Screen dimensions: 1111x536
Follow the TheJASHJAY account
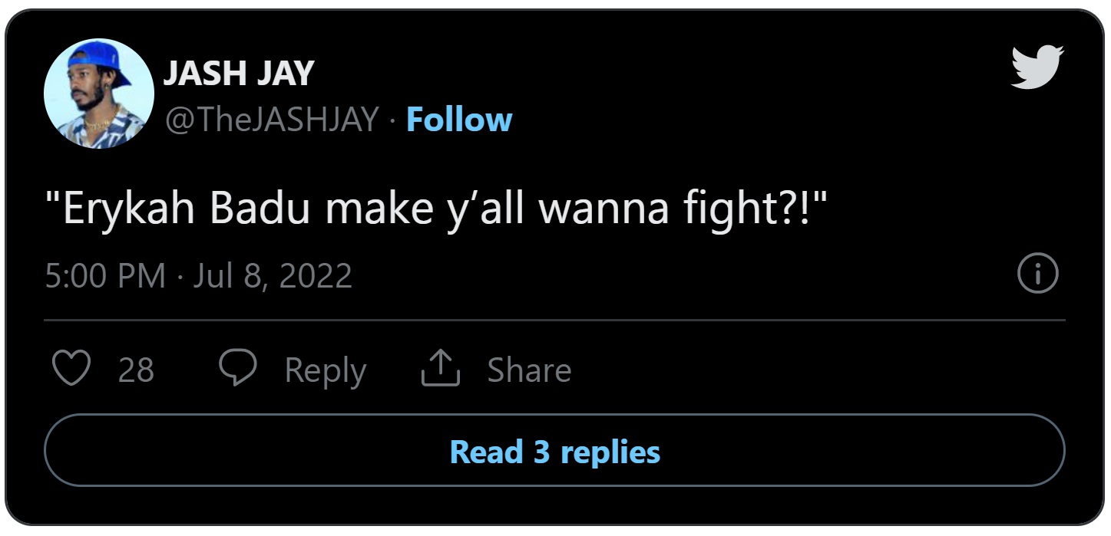tap(459, 120)
